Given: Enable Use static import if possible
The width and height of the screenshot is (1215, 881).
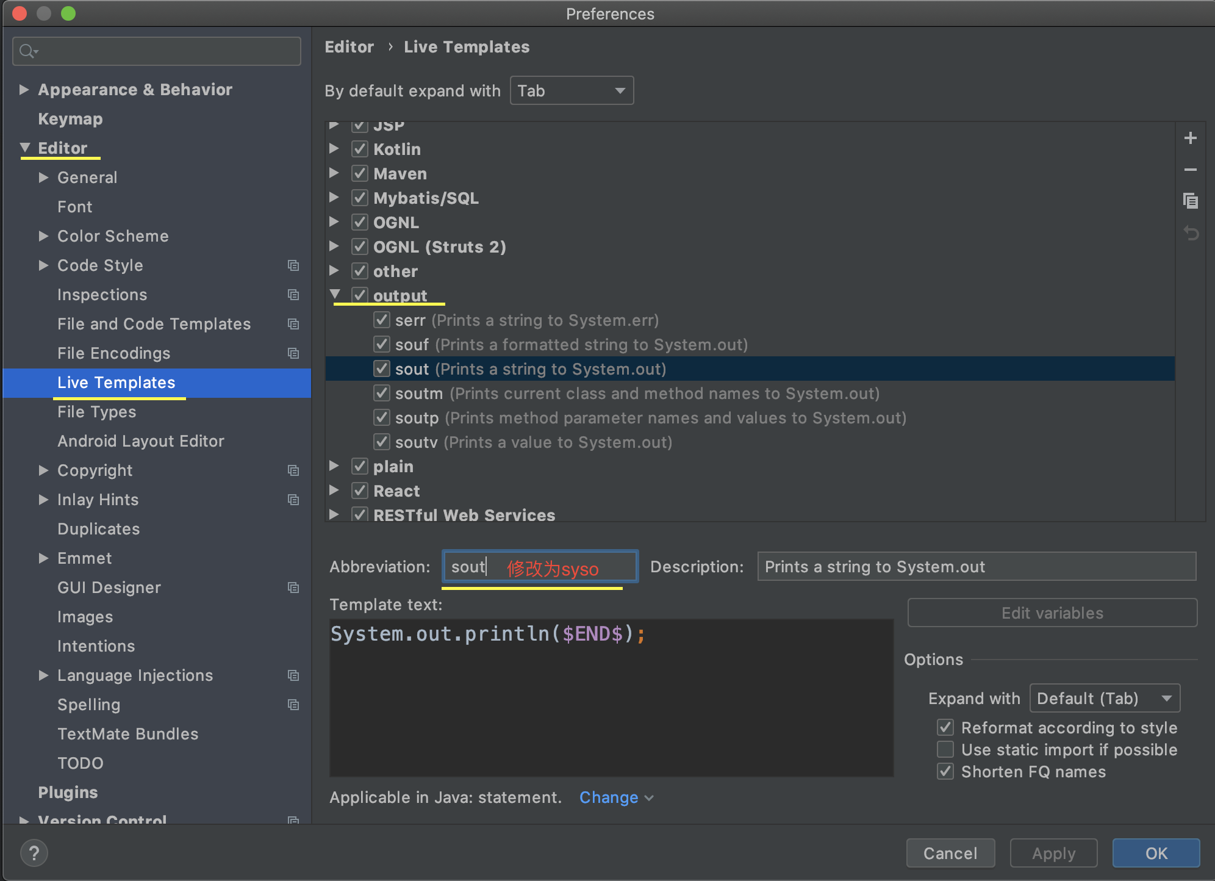Looking at the screenshot, I should 945,749.
